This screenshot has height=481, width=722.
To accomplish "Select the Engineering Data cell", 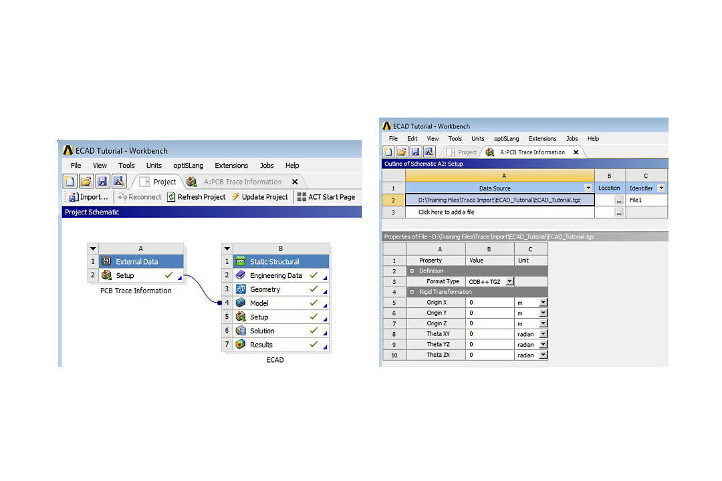I will click(281, 275).
